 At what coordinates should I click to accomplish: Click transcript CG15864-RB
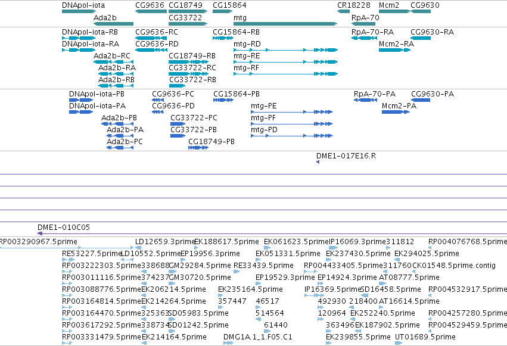237,32
